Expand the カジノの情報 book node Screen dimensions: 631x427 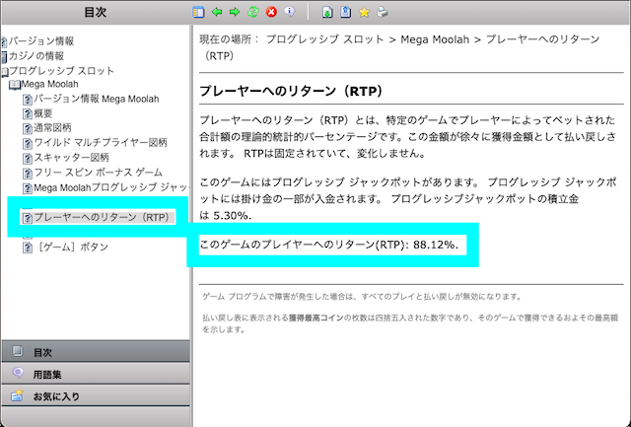[5, 56]
